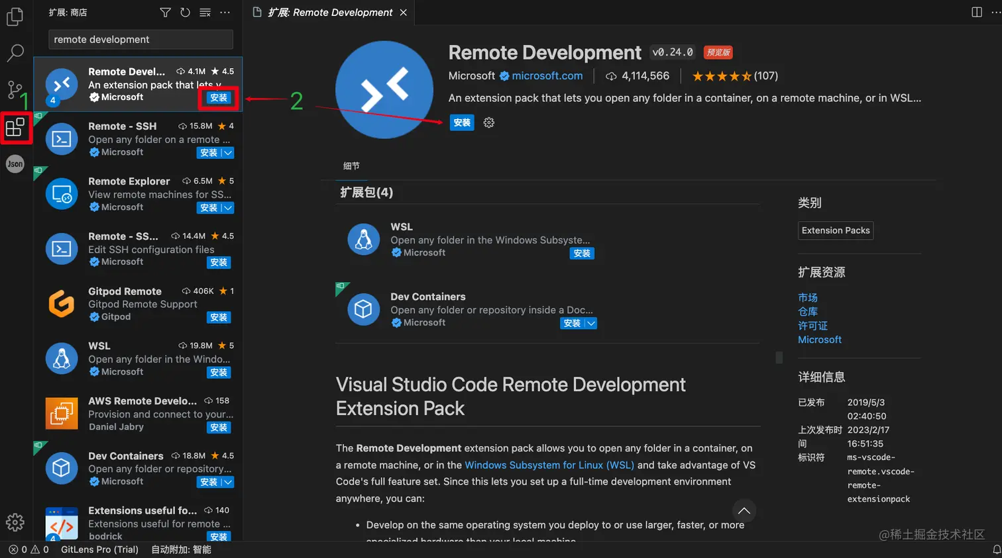Clear extensions search results icon
The image size is (1002, 558).
tap(205, 13)
